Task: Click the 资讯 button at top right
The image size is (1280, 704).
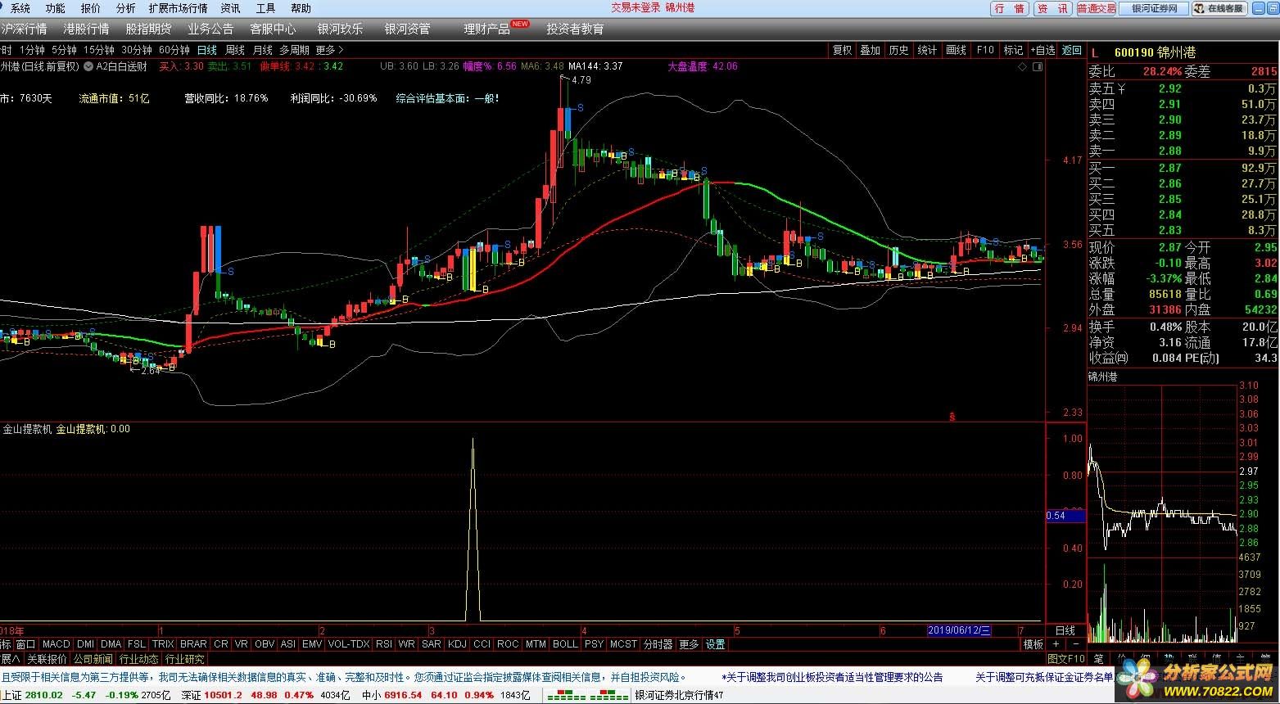Action: pos(1052,8)
